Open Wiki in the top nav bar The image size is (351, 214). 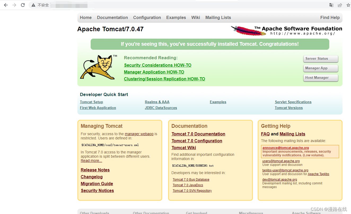tap(196, 17)
